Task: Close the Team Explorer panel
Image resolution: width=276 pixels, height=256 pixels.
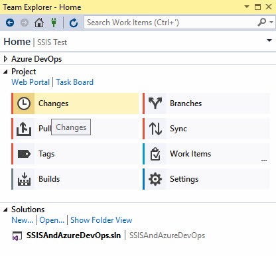Action: click(269, 7)
